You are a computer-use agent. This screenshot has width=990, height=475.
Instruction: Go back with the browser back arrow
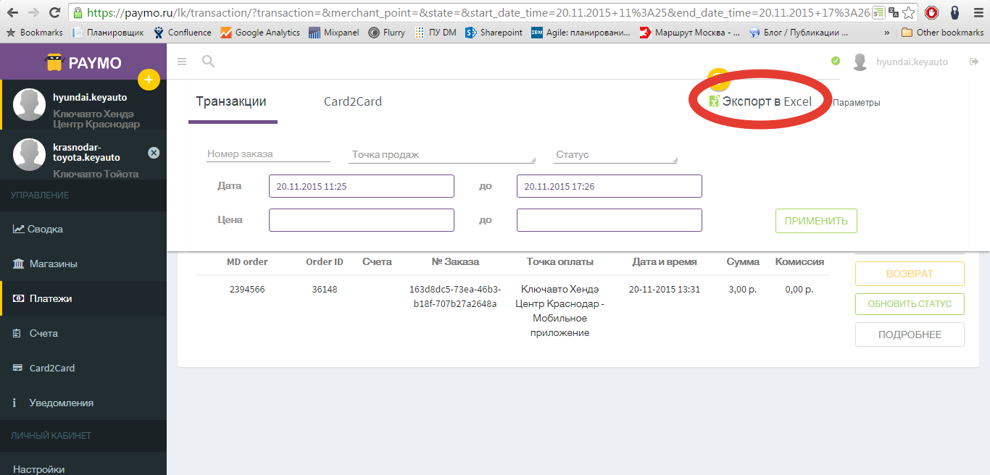pos(12,12)
